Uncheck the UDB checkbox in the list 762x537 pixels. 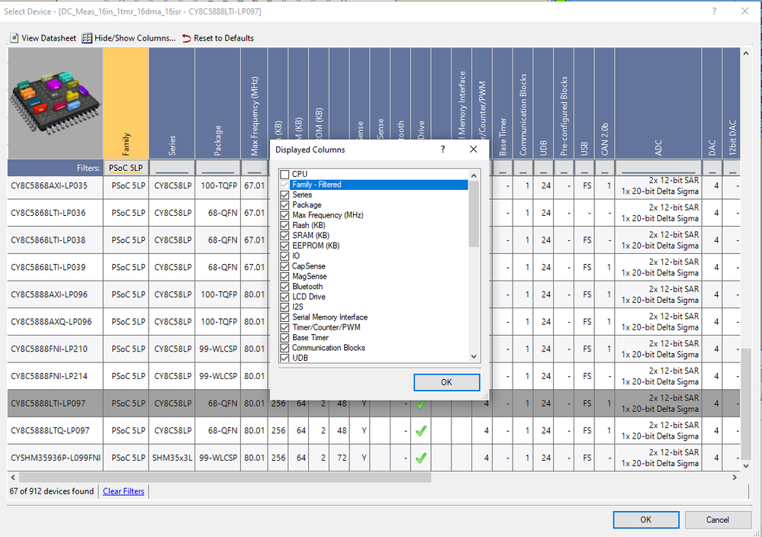pos(285,359)
